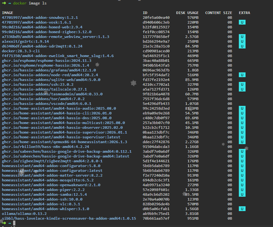Click the snowflake over the samba disk usage

tap(184, 194)
